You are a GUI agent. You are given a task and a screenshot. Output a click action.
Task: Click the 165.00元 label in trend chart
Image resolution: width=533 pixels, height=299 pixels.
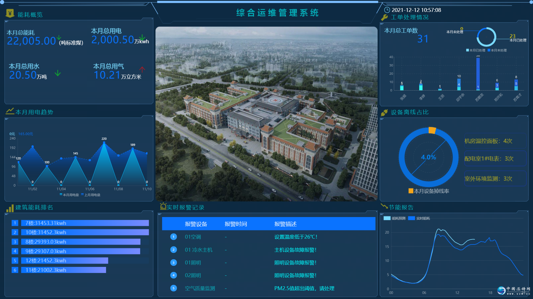pos(26,134)
